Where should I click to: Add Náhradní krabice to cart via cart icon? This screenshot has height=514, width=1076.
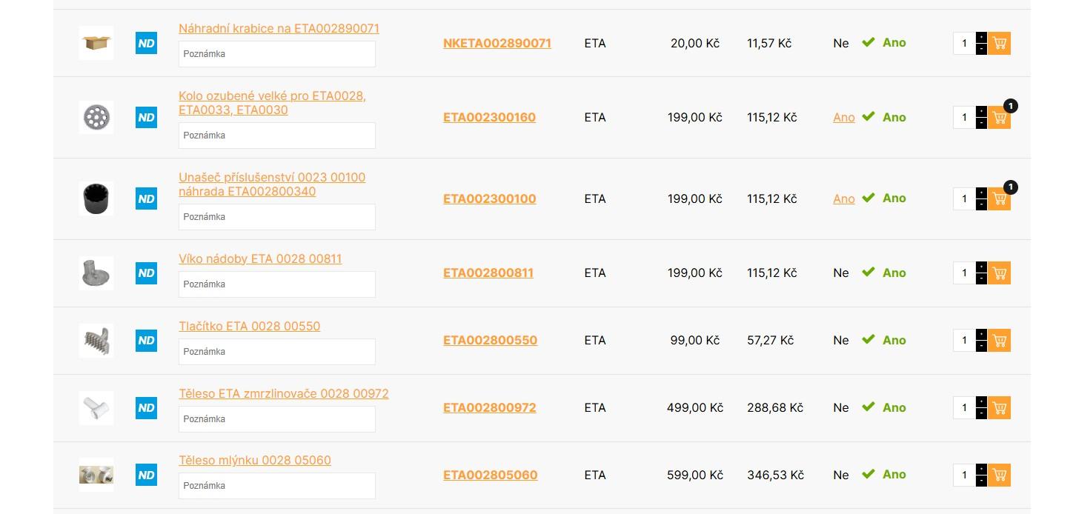coord(999,43)
